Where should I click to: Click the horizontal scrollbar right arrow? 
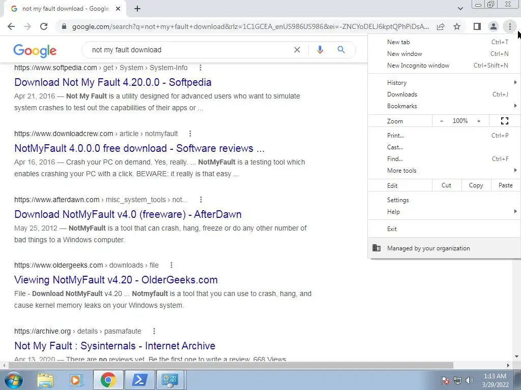coord(508,365)
